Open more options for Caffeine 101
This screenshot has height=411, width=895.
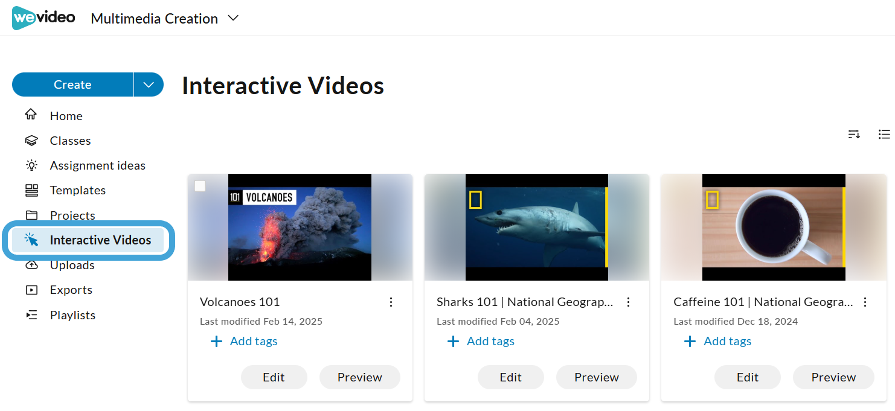(865, 302)
